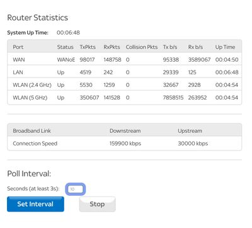Viewport: 252px width, 228px height.
Task: Select WLAN 5 GHz RxPkts 141528
Action: click(112, 98)
